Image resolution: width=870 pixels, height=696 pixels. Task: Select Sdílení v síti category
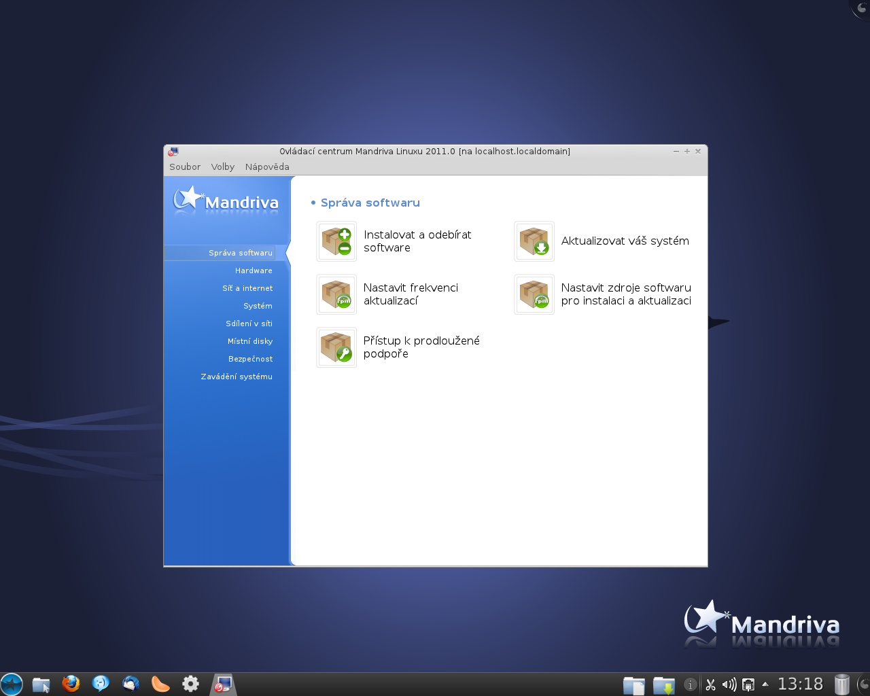(x=249, y=324)
